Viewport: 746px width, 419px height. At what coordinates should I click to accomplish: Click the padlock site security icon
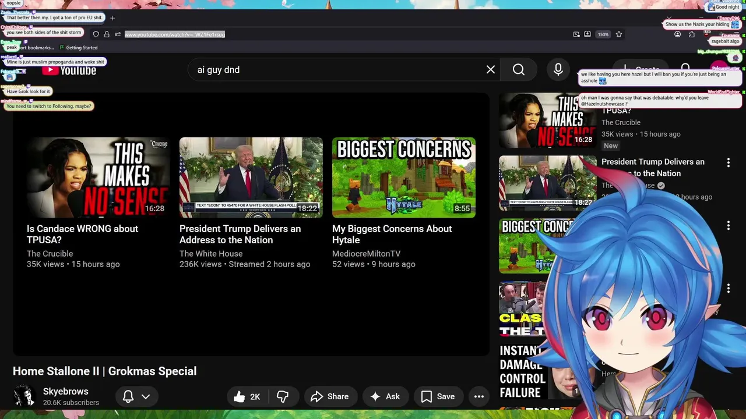(107, 34)
